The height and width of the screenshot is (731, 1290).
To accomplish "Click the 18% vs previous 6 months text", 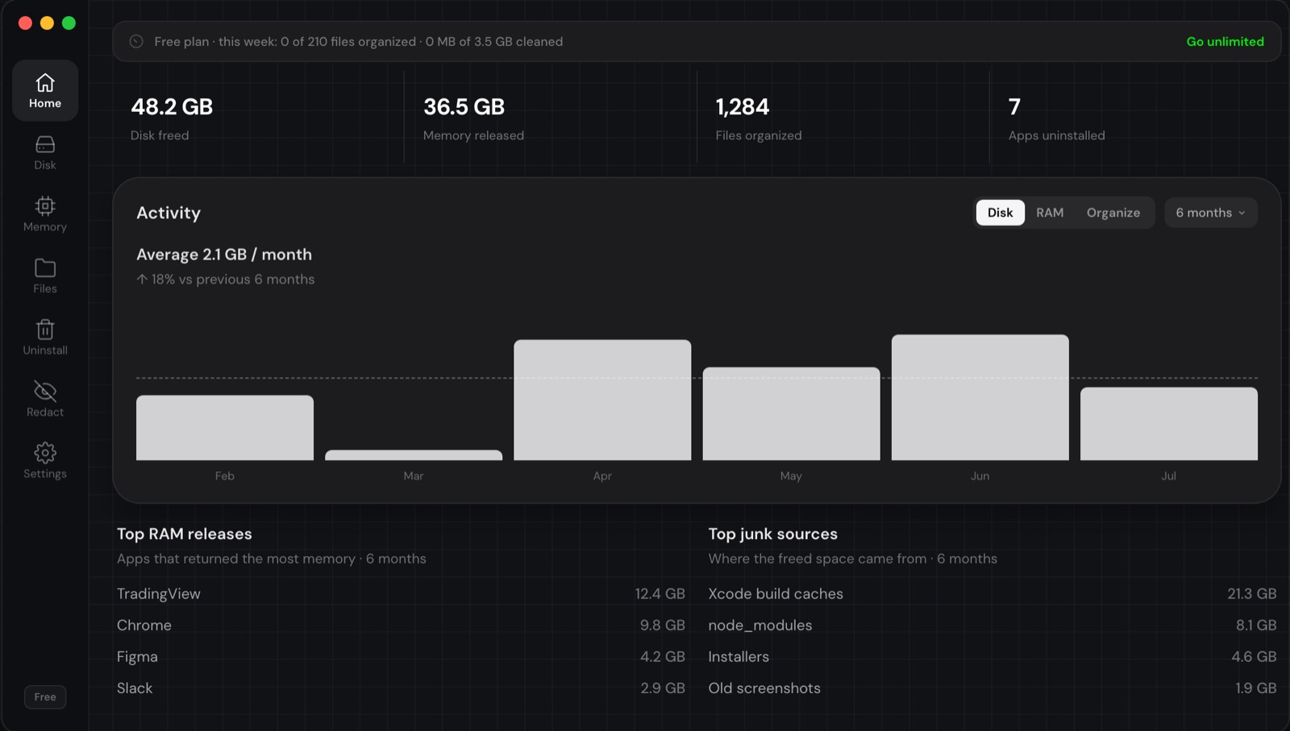I will (x=226, y=280).
